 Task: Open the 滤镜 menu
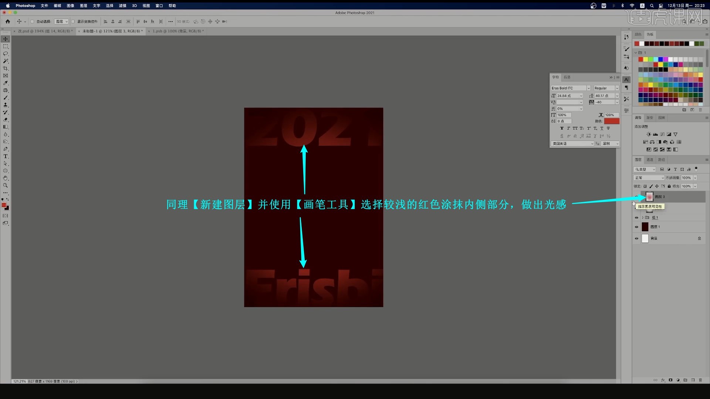tap(122, 6)
